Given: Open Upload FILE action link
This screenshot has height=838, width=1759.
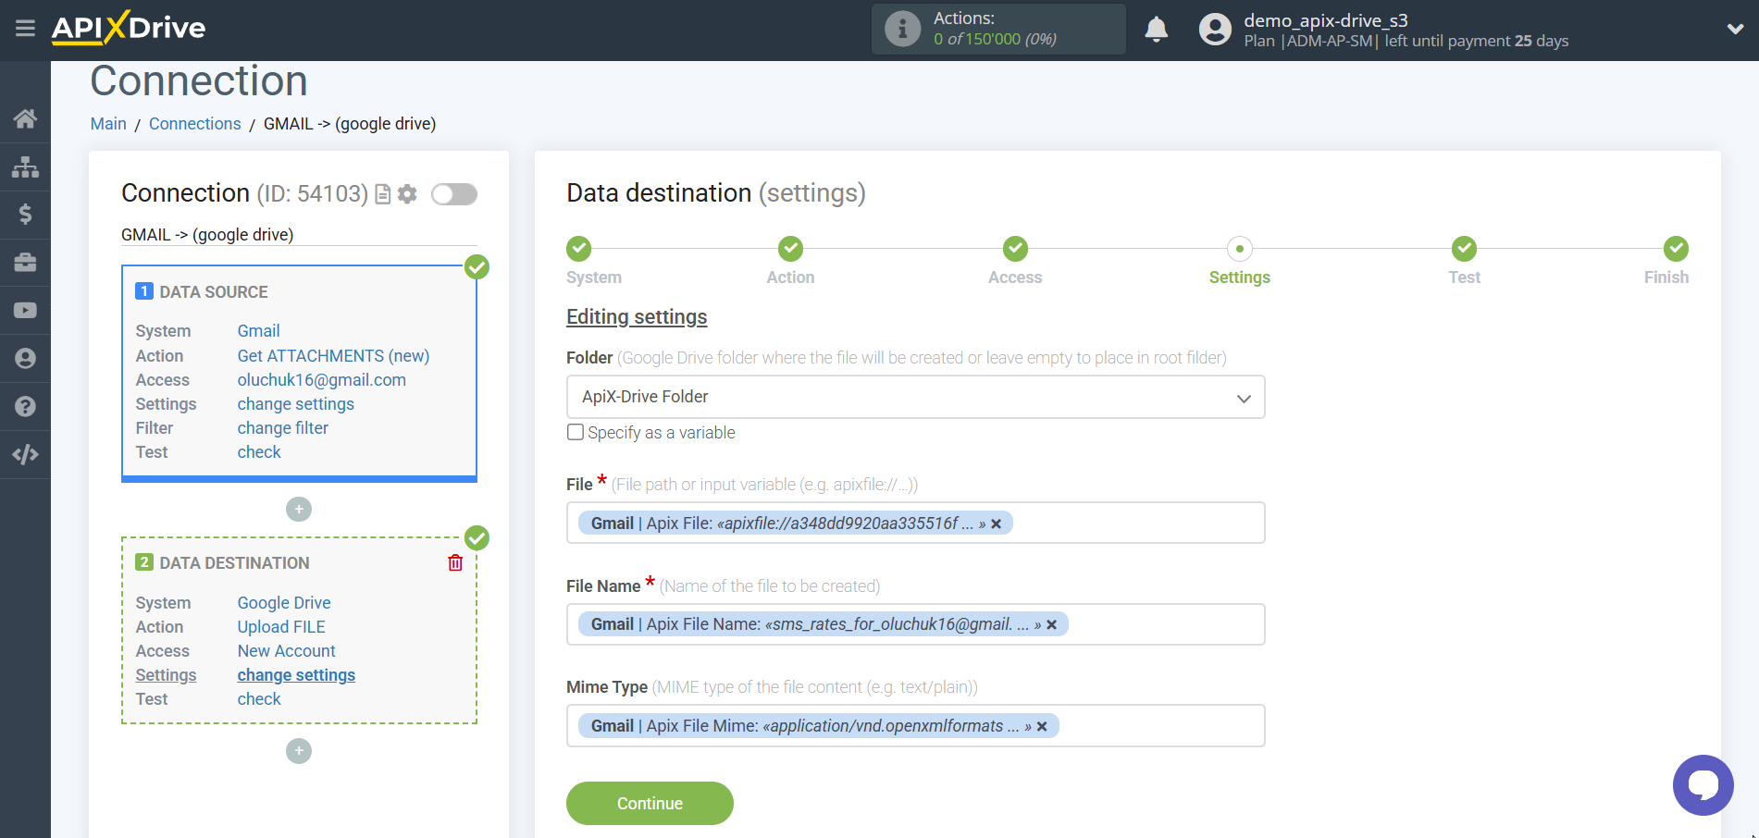Looking at the screenshot, I should click(x=281, y=627).
